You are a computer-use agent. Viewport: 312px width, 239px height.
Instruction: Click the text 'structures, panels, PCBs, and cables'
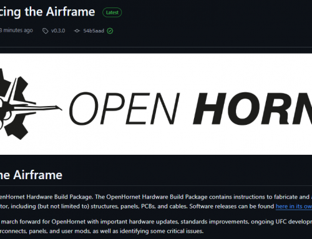point(139,207)
